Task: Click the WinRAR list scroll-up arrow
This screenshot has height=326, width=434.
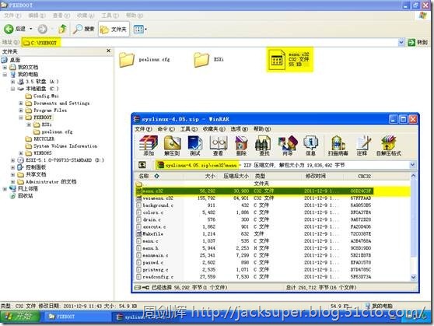Action: pyautogui.click(x=413, y=176)
